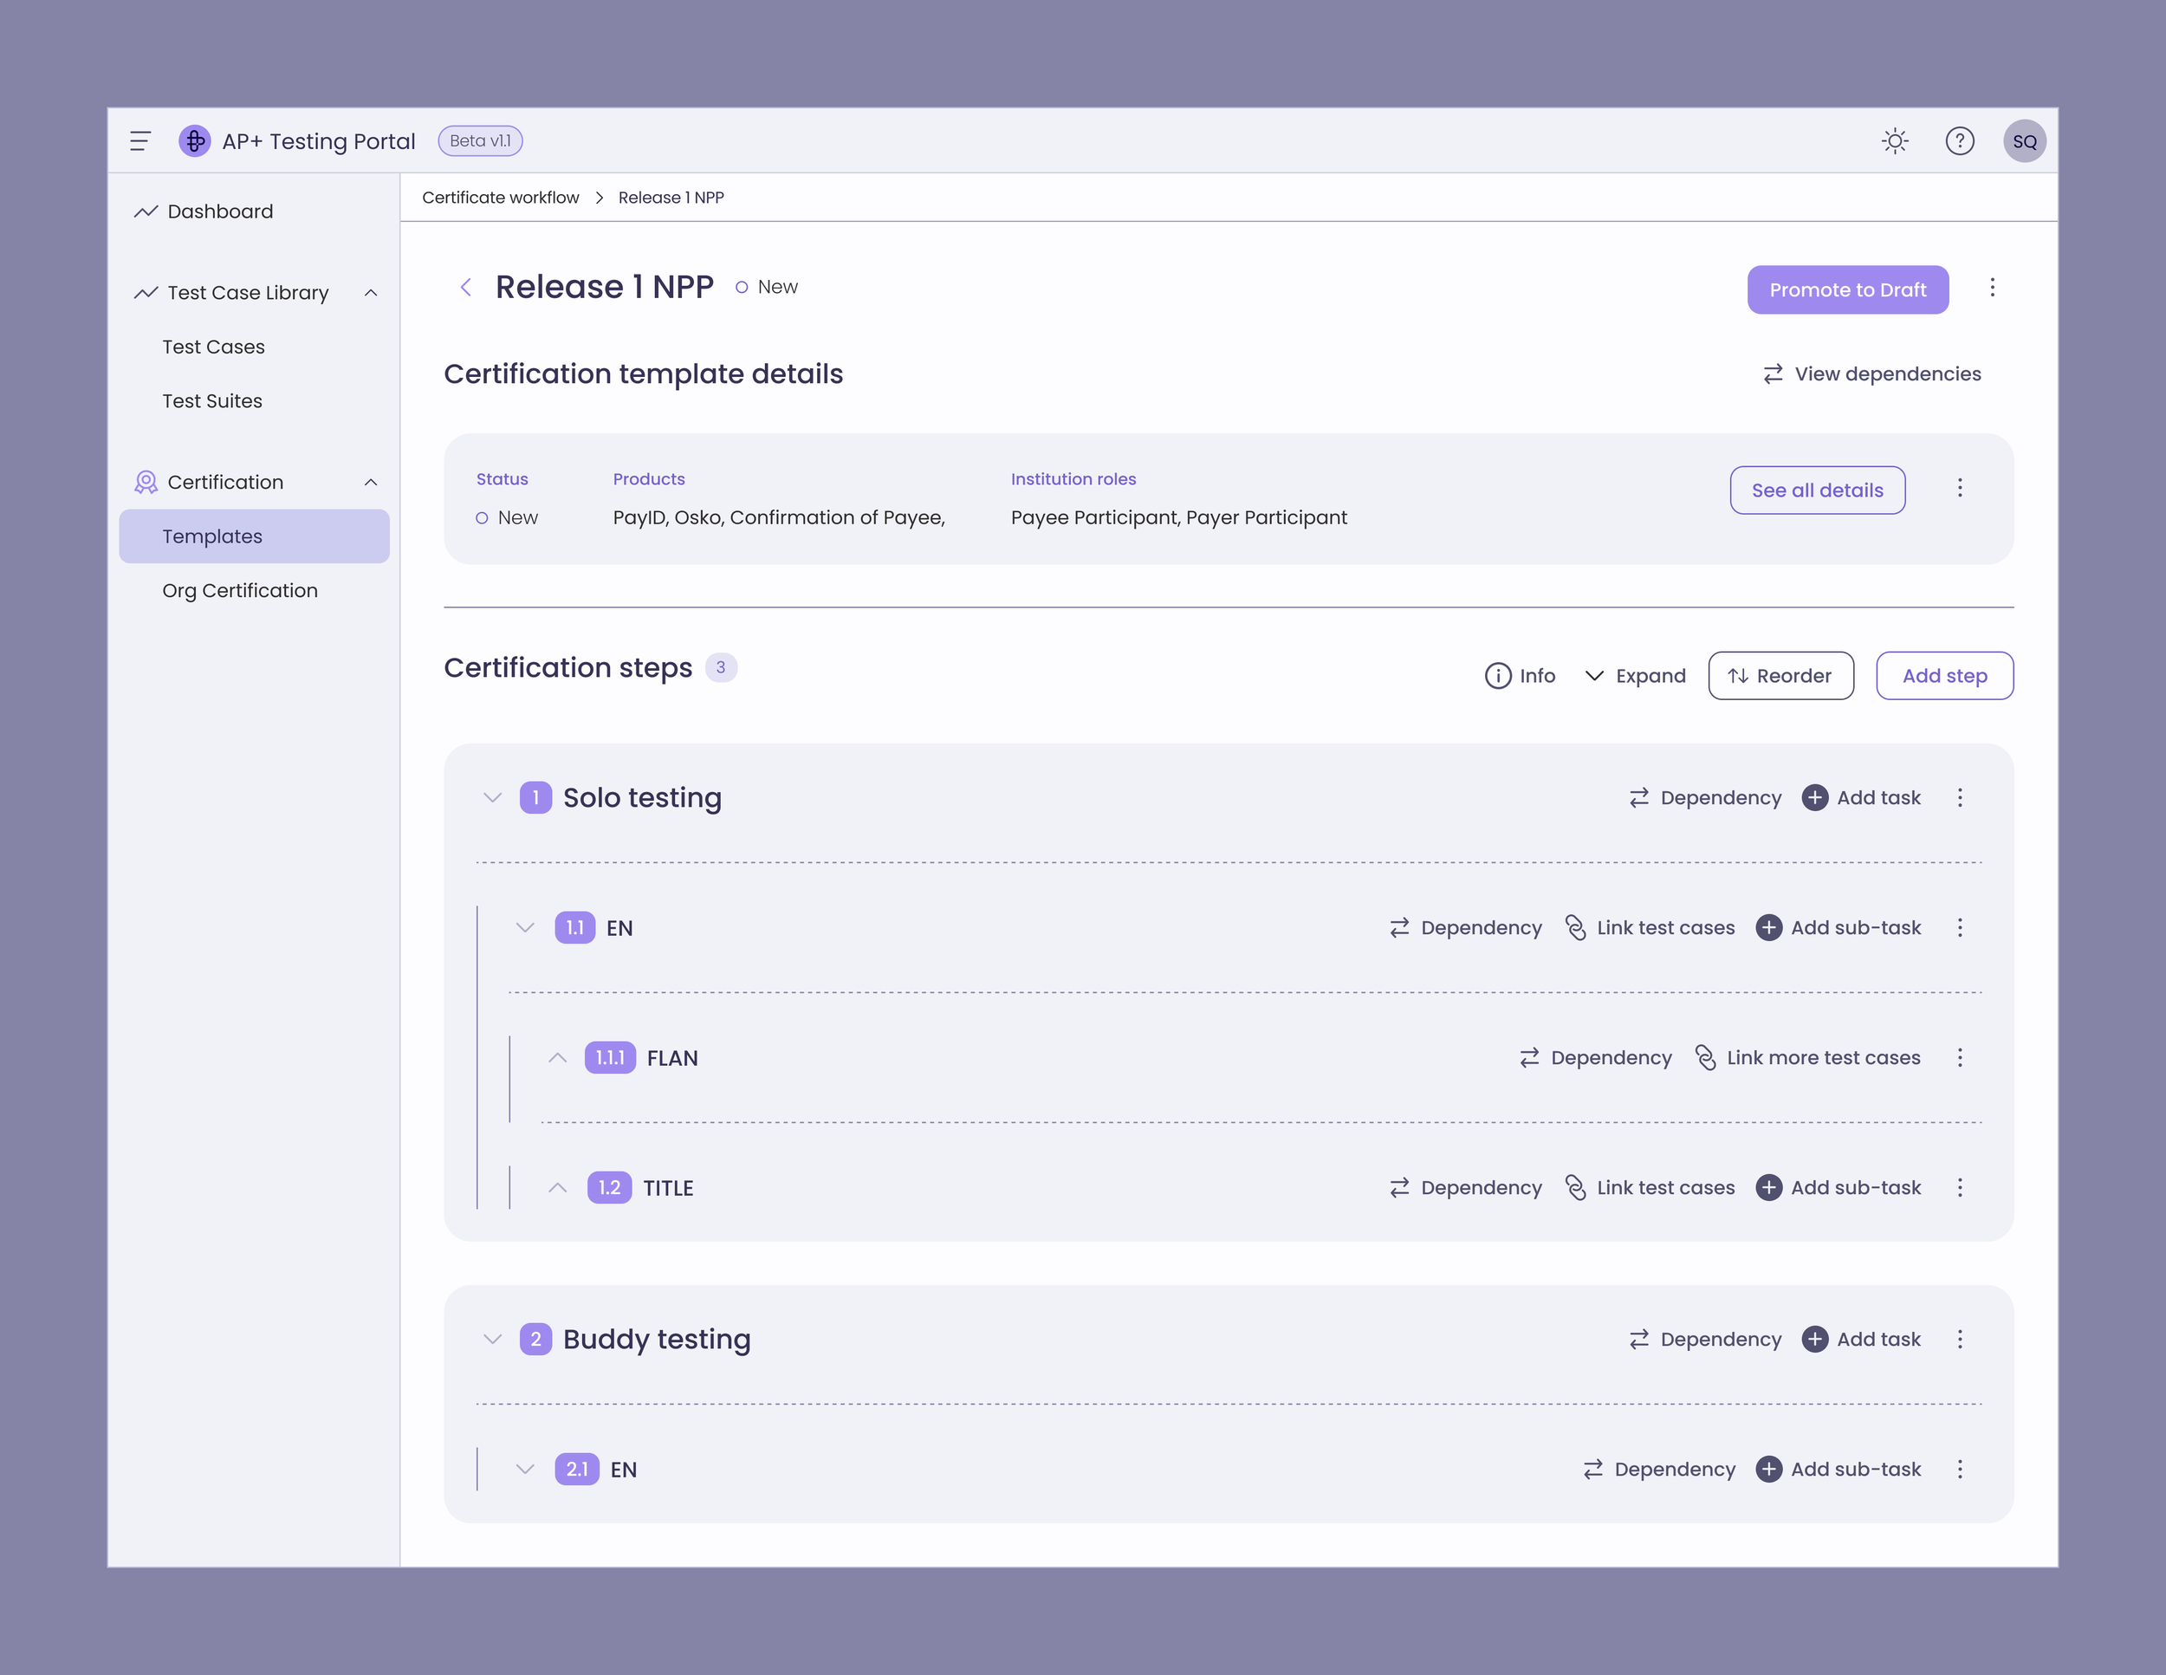Click plus icon to add task in Solo testing
The width and height of the screenshot is (2166, 1675).
(x=1815, y=797)
